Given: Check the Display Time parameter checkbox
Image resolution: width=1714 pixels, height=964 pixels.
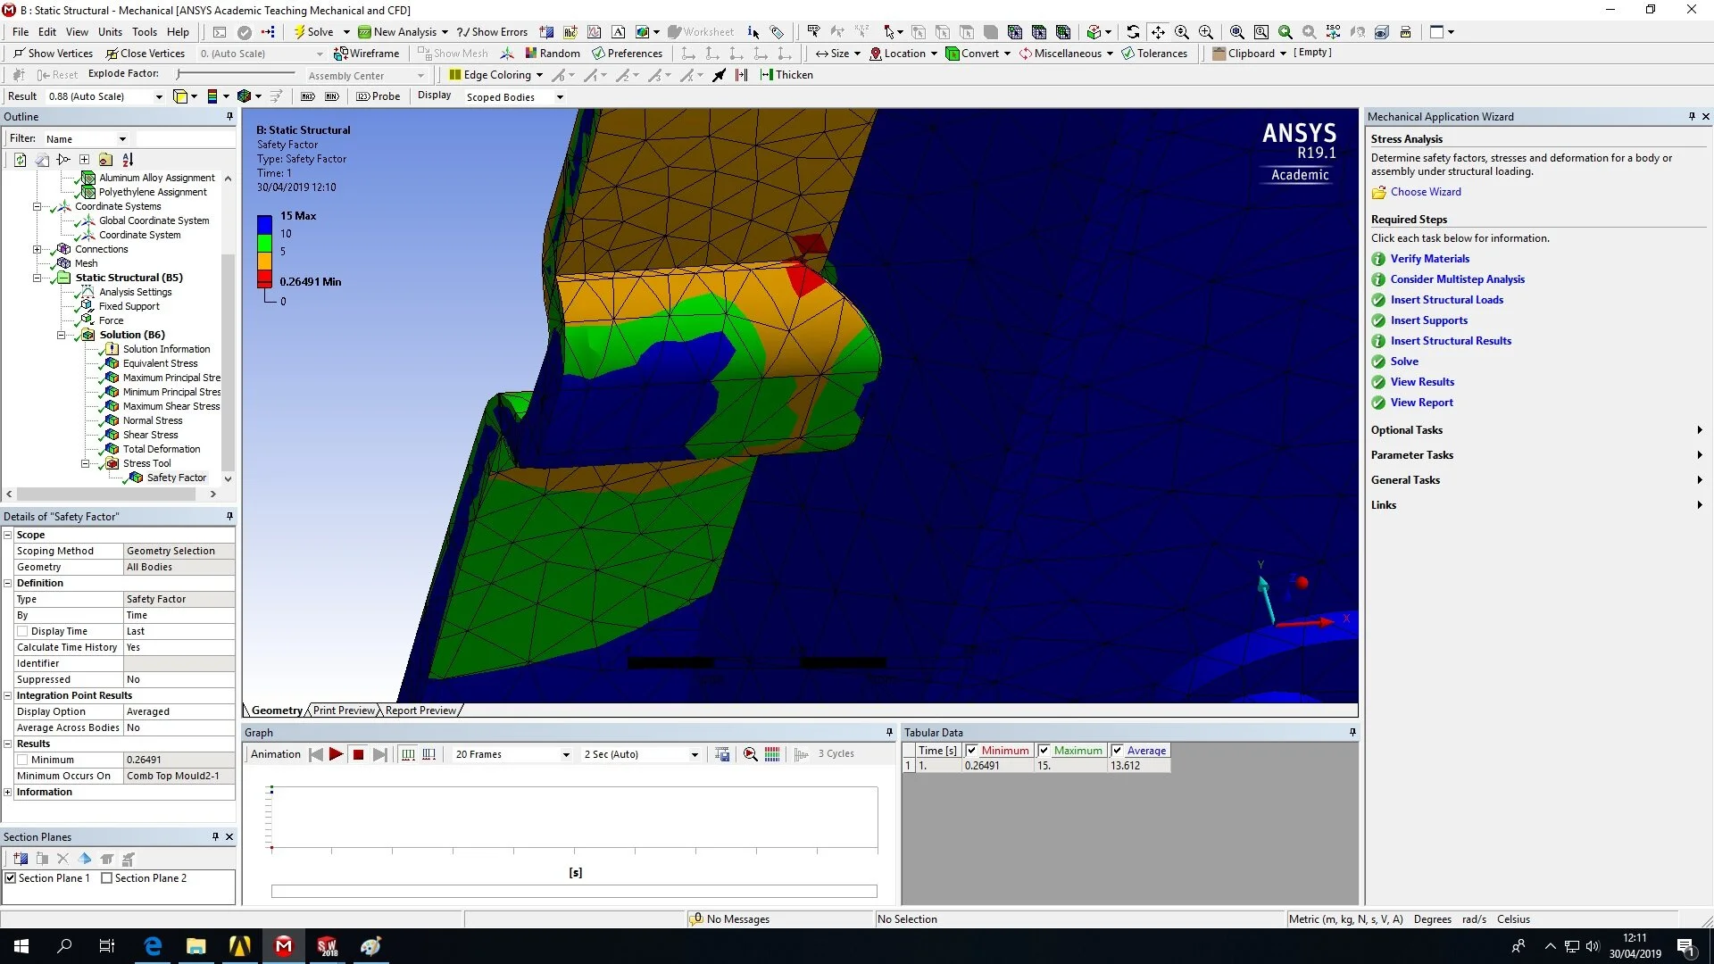Looking at the screenshot, I should [22, 631].
